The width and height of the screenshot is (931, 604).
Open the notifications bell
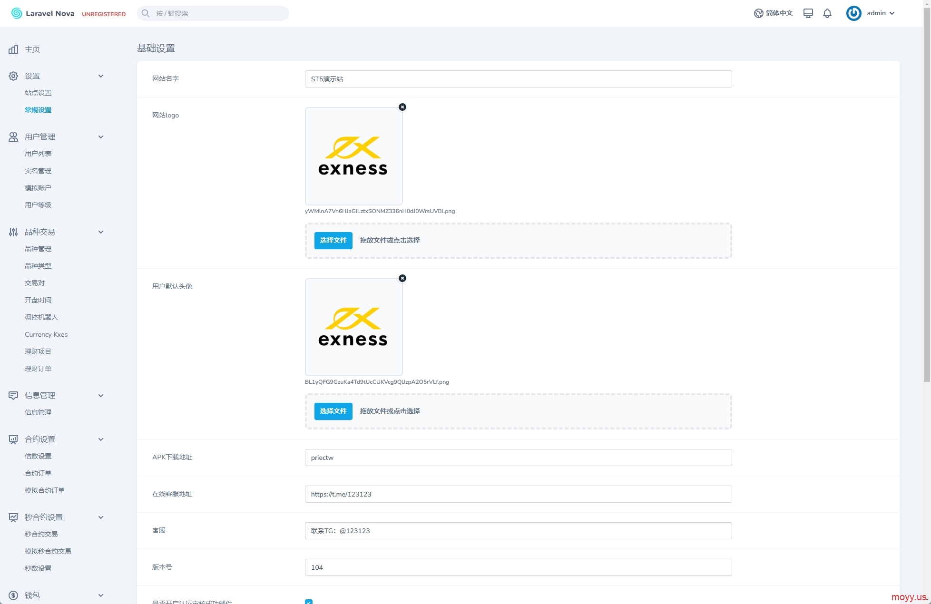[827, 13]
